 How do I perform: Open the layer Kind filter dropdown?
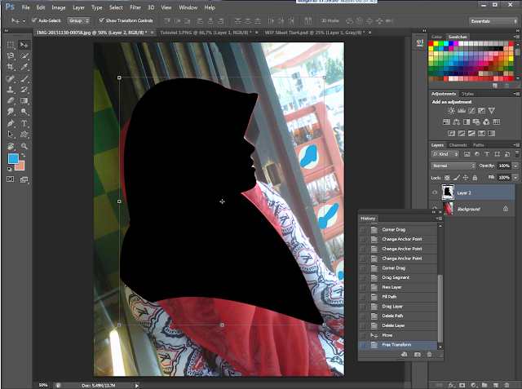(445, 154)
